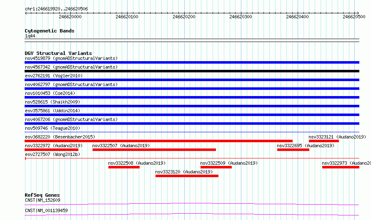Select the black nsv4567342 variant bar
This screenshot has width=371, height=220.
192,71
